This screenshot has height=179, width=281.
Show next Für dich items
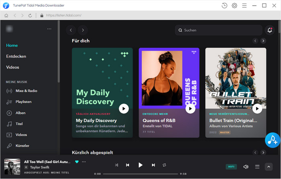(263, 41)
